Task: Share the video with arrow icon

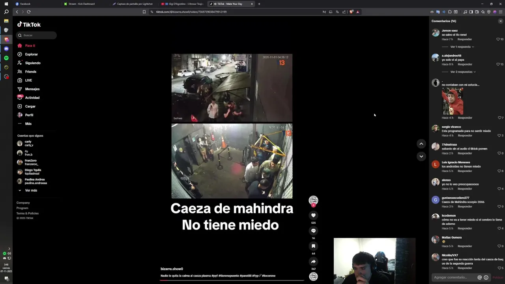Action: tap(313, 262)
